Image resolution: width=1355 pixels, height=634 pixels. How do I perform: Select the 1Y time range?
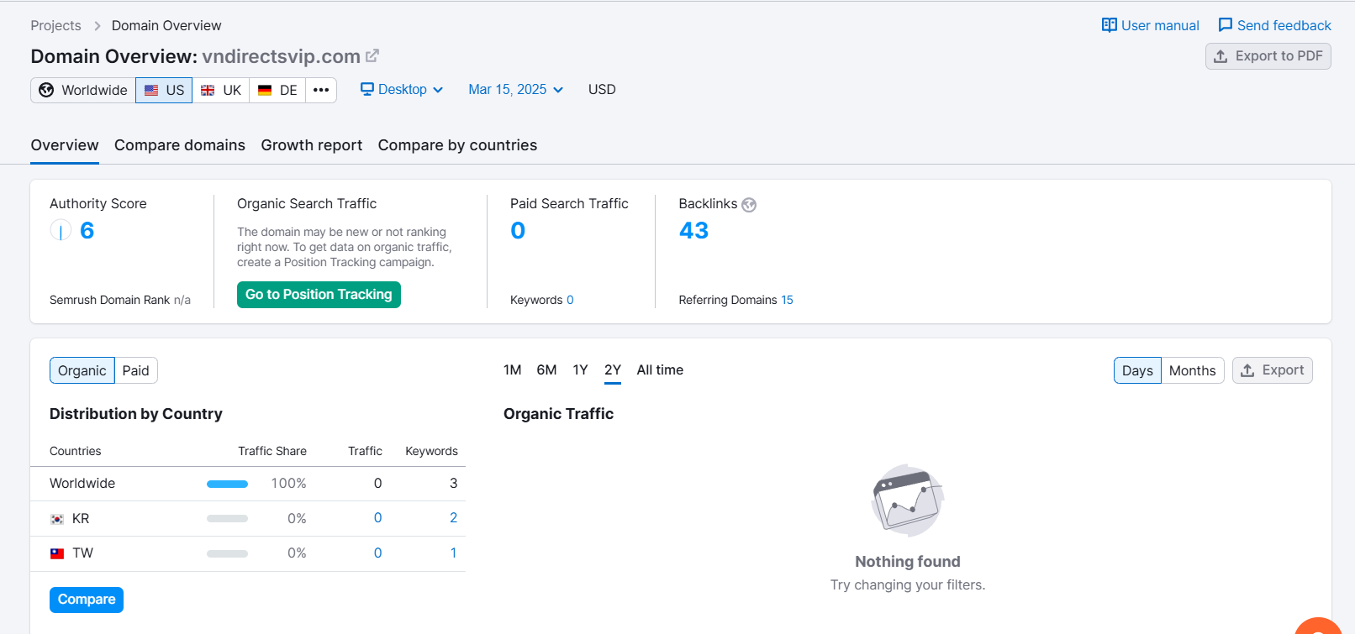(x=580, y=370)
